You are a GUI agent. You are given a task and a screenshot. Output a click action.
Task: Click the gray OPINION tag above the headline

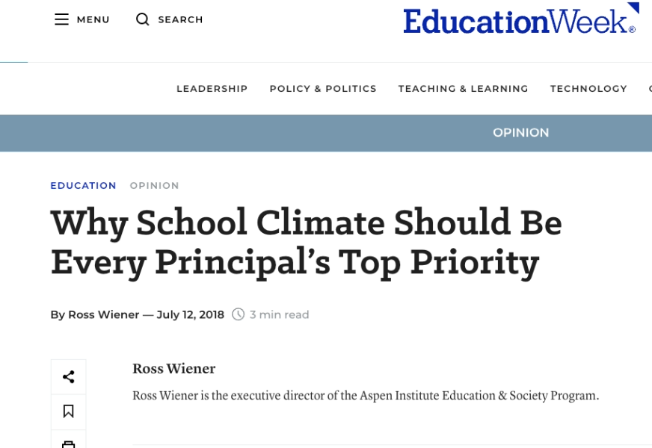(x=154, y=186)
